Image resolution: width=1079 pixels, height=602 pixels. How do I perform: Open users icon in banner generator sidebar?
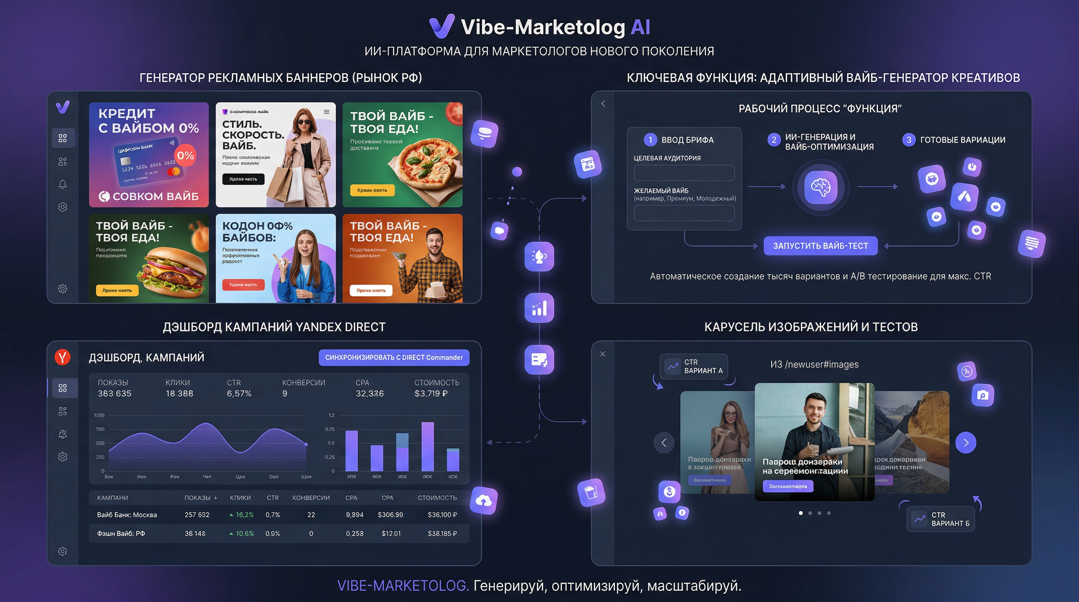[62, 161]
